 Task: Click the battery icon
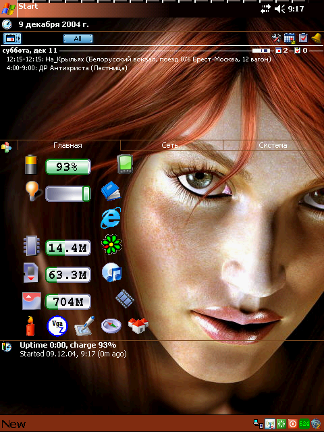click(x=31, y=165)
